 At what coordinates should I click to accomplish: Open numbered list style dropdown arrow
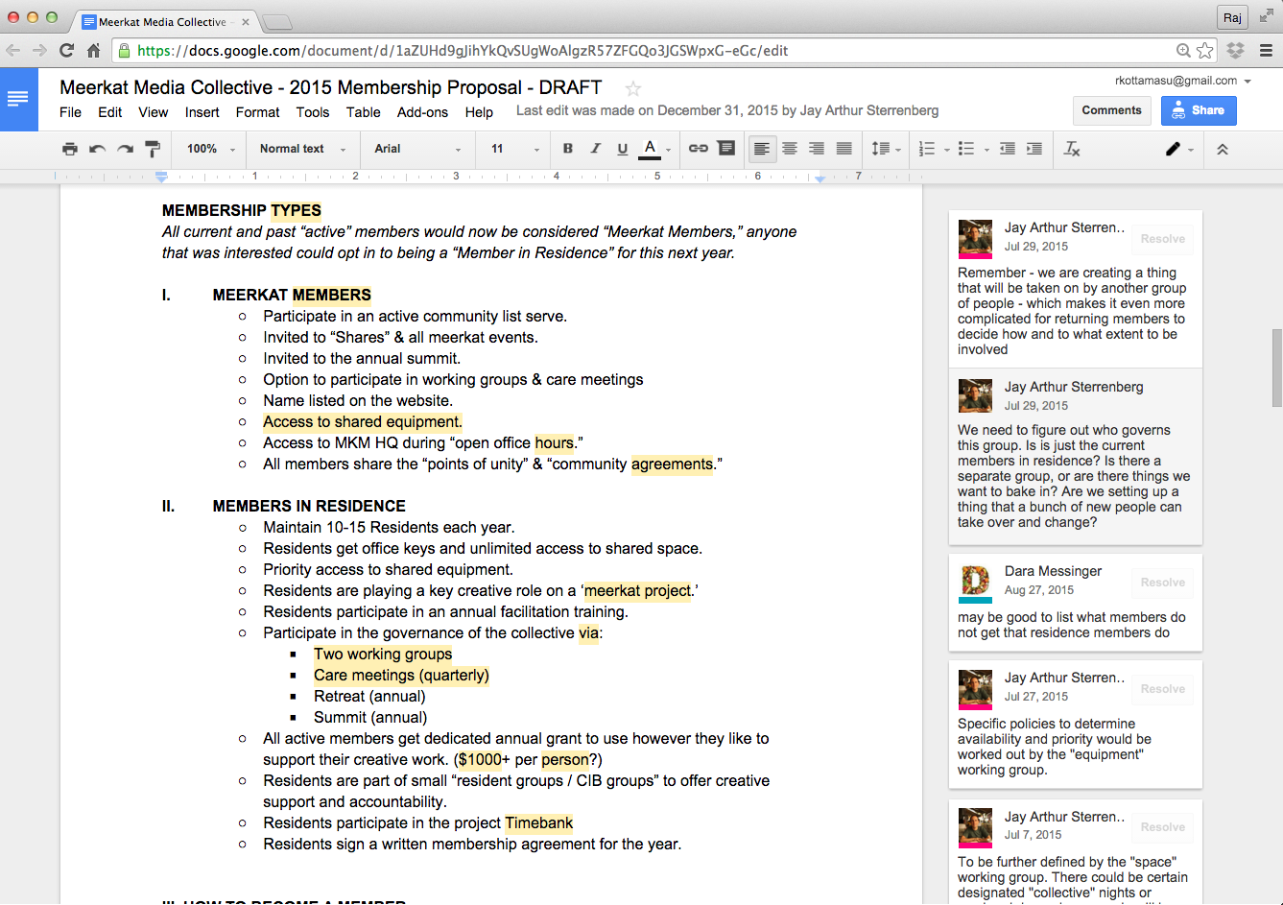click(946, 150)
